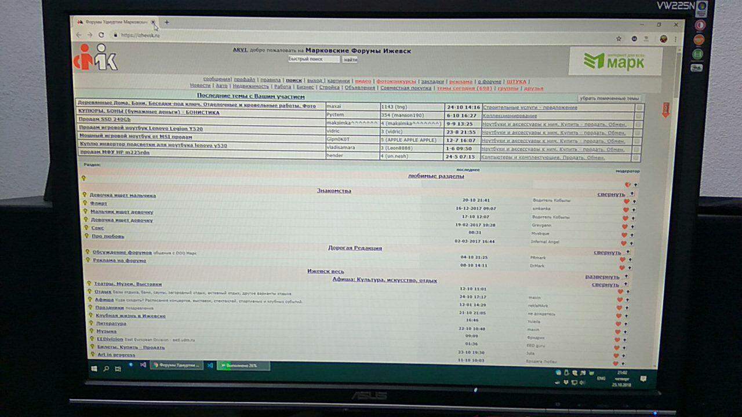Tick the checkbox for MSI notebook topic
Image resolution: width=742 pixels, height=417 pixels.
pos(637,141)
